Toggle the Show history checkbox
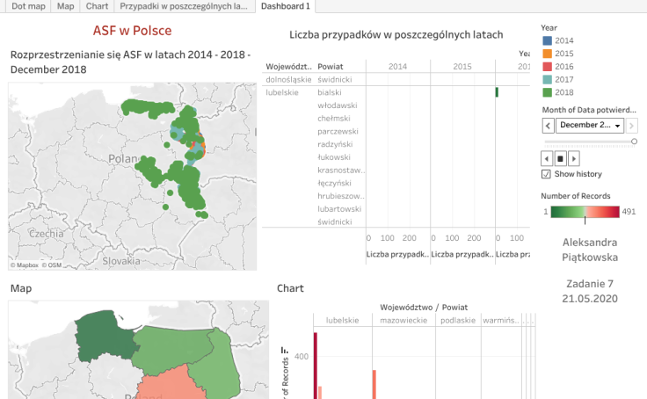Image resolution: width=647 pixels, height=399 pixels. (546, 174)
